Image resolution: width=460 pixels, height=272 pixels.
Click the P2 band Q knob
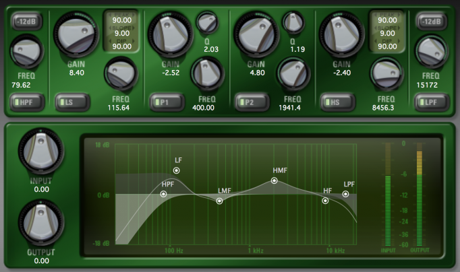tap(293, 22)
